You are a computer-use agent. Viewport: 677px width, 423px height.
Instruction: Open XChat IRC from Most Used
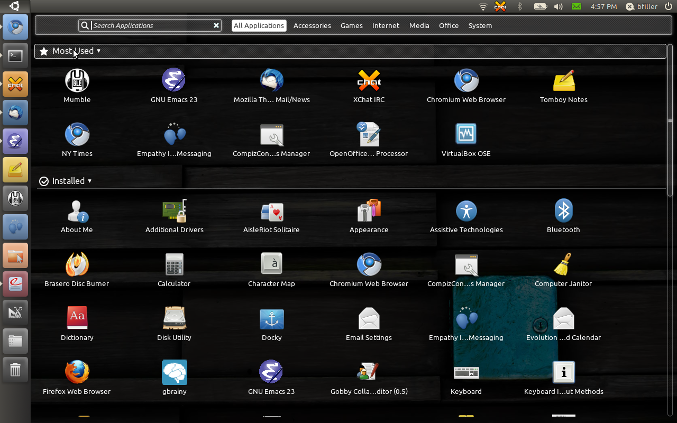[x=369, y=81]
